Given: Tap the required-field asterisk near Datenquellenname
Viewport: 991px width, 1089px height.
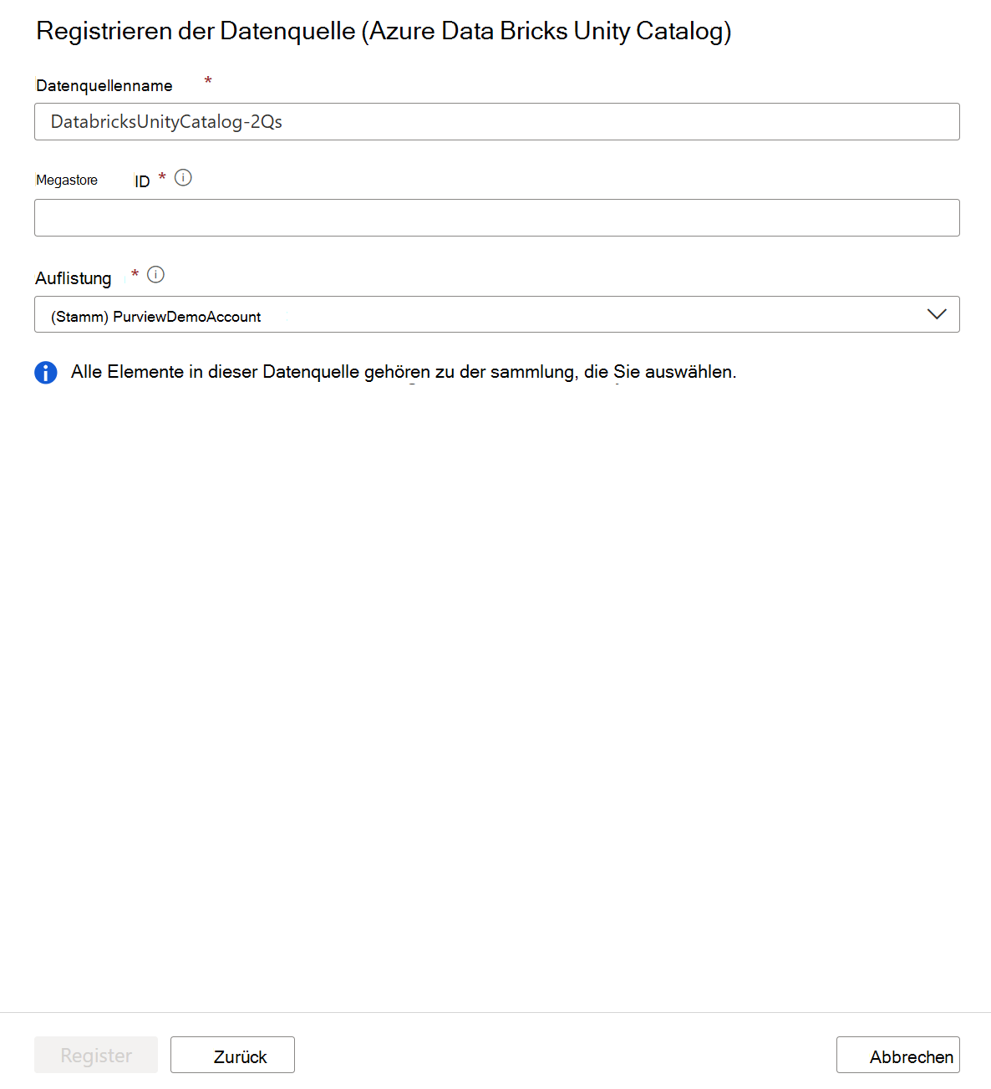Looking at the screenshot, I should click(207, 81).
